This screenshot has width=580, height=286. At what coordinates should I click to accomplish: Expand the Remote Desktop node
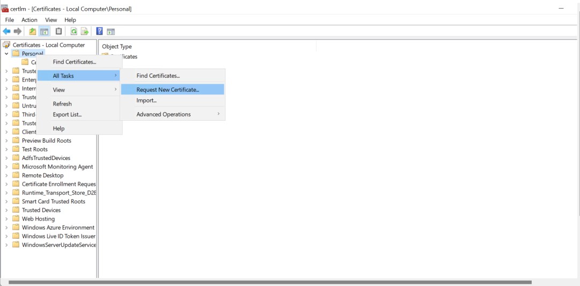(x=6, y=175)
